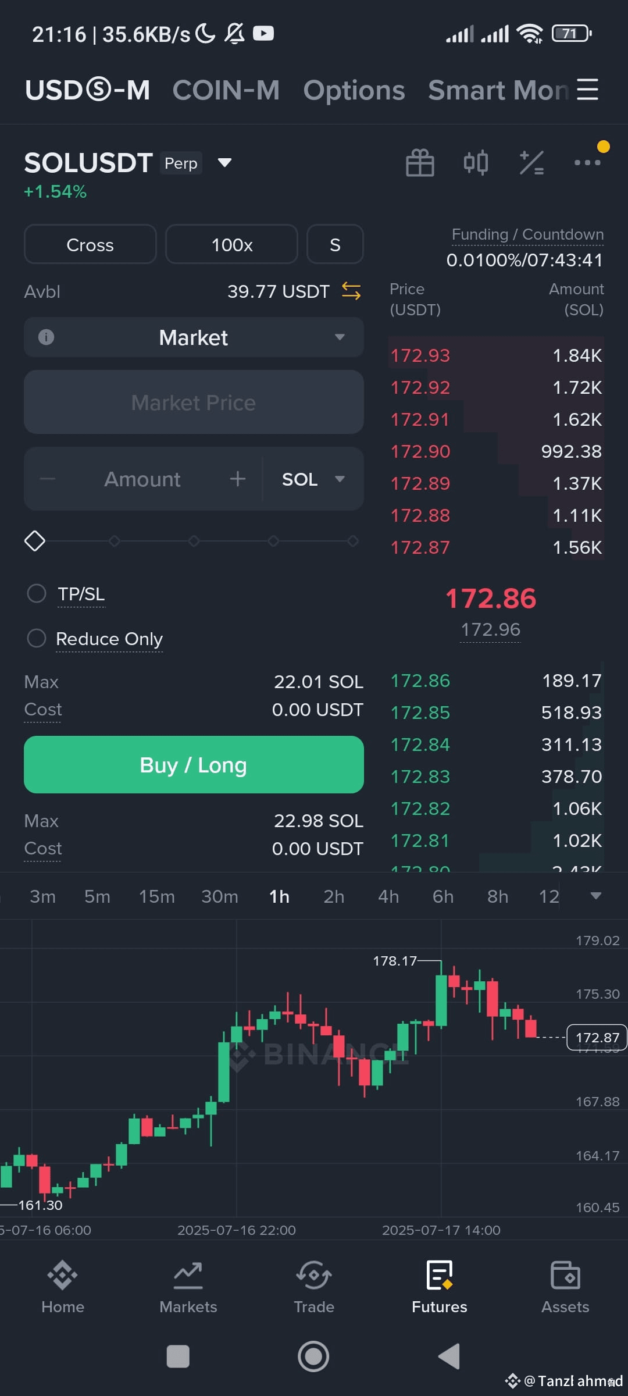The image size is (628, 1396).
Task: Open the Market order type dropdown
Action: [194, 337]
